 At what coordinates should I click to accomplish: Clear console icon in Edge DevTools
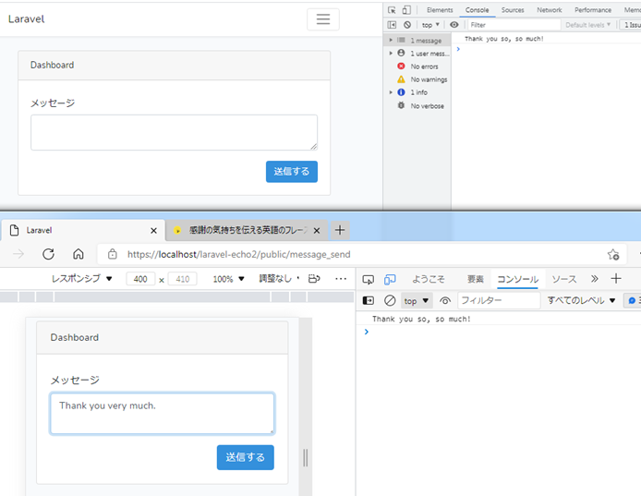point(390,300)
